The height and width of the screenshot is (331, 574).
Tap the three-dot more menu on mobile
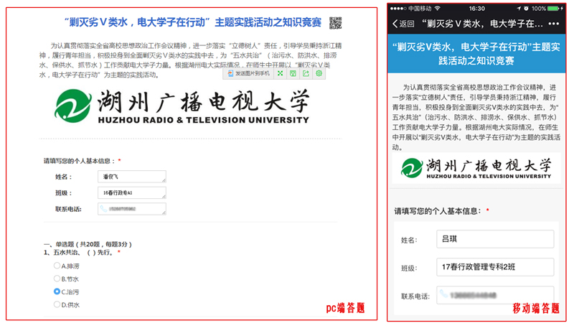pos(553,24)
